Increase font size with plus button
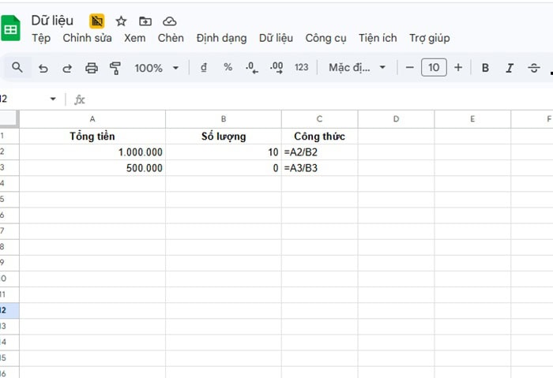This screenshot has height=378, width=553. [458, 68]
